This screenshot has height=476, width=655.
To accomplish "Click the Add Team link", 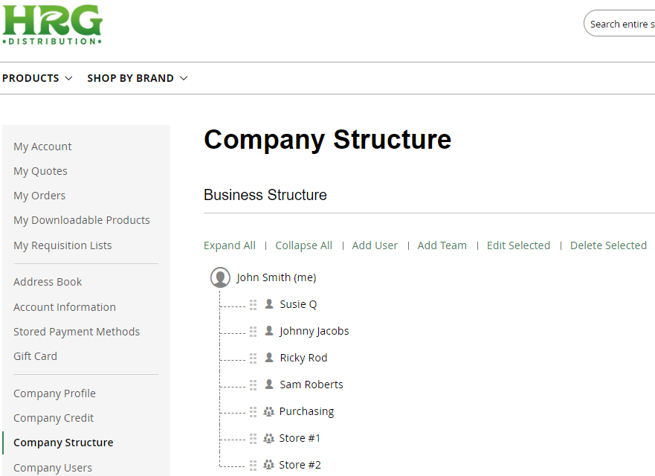I will tap(442, 245).
